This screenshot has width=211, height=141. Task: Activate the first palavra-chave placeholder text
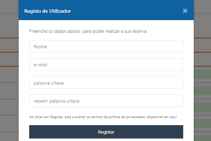[x=49, y=83]
